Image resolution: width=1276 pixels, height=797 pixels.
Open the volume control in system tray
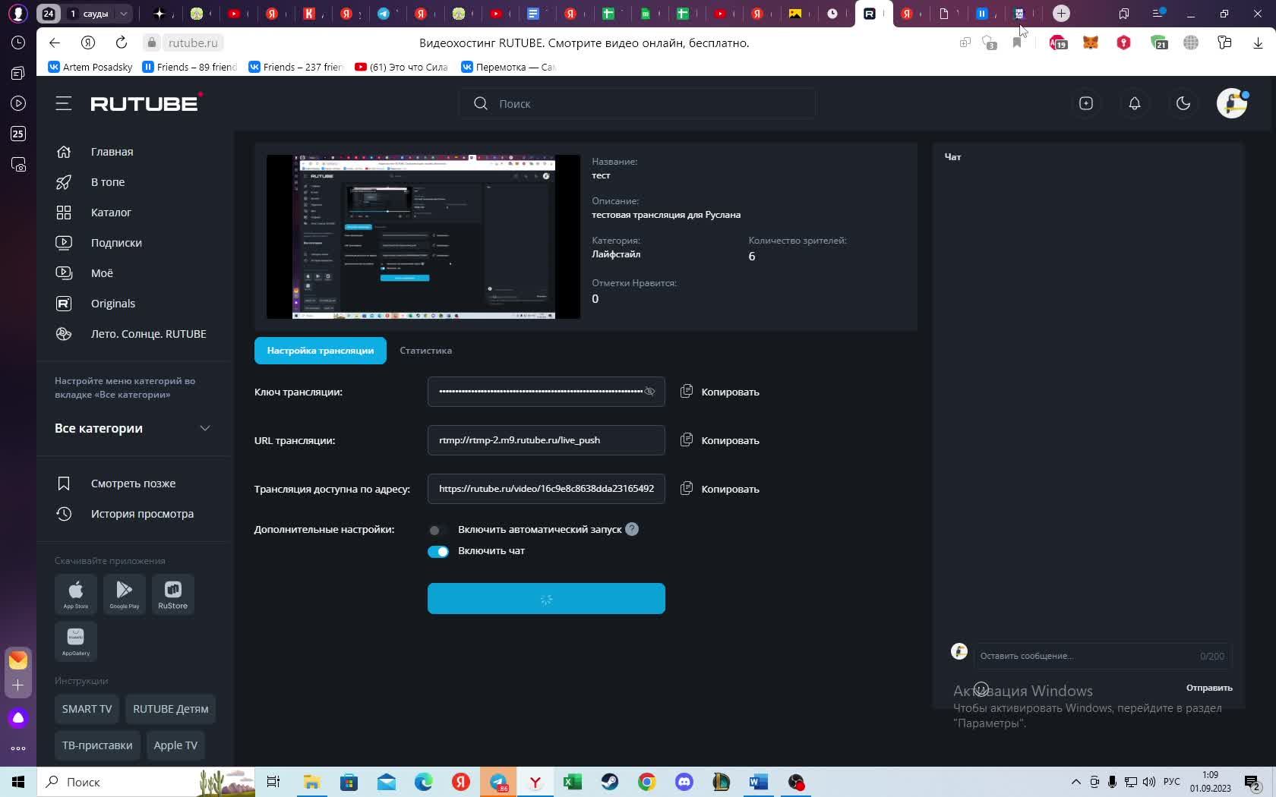[1148, 782]
